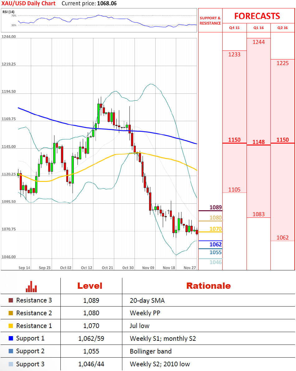Click the Resistance 1 yellow legend swatch

click(11, 326)
